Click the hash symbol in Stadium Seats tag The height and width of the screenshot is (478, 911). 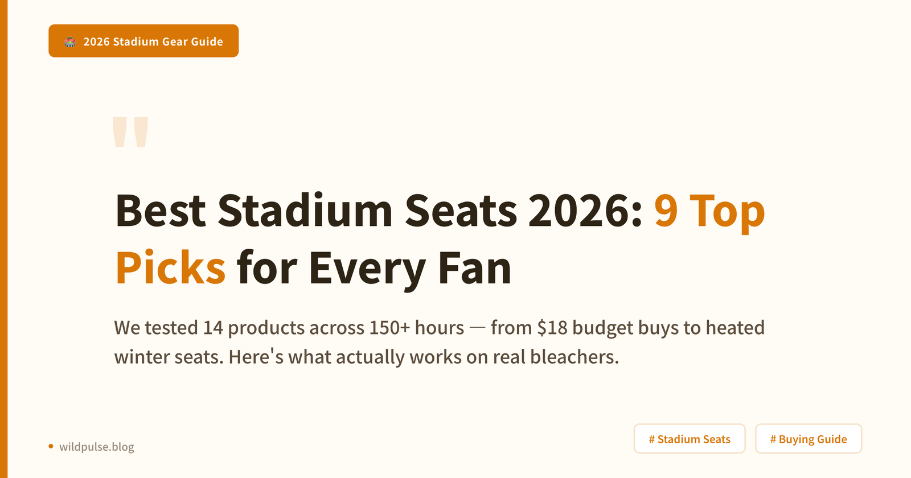651,439
